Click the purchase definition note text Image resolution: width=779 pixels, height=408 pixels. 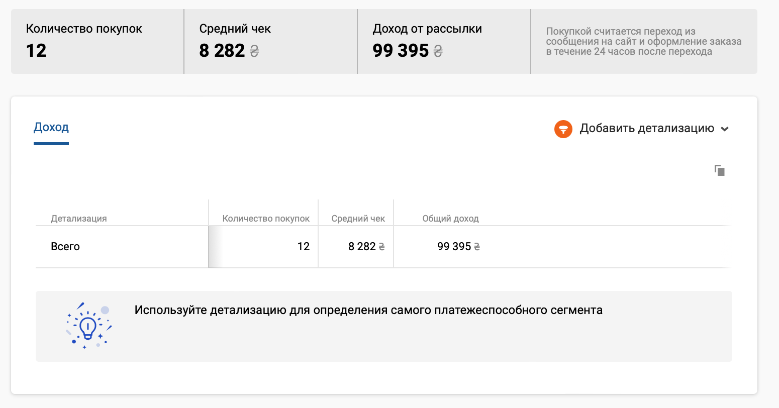(643, 42)
